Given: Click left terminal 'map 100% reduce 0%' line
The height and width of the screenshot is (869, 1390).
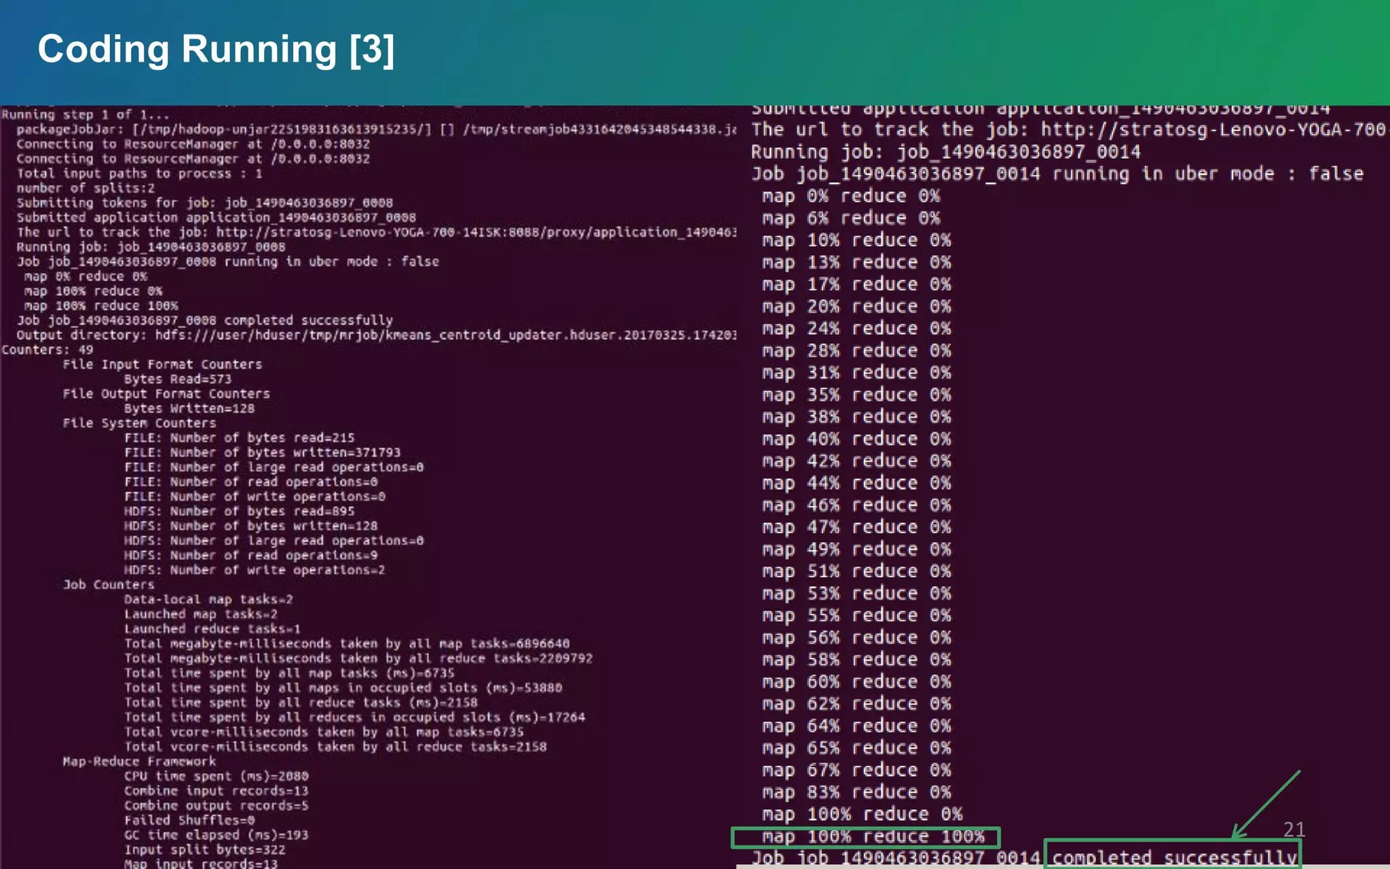Looking at the screenshot, I should click(x=93, y=291).
